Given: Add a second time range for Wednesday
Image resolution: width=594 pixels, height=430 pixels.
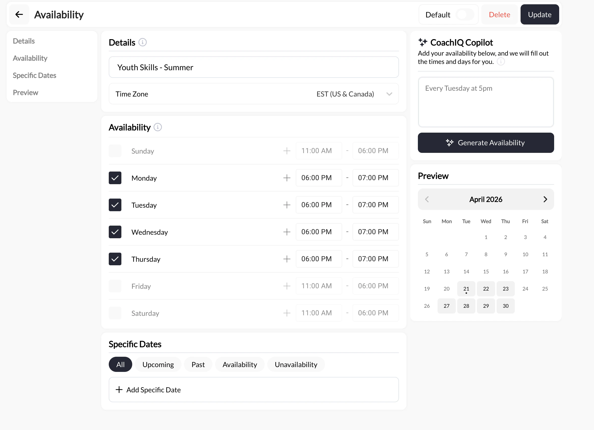Looking at the screenshot, I should click(x=287, y=232).
